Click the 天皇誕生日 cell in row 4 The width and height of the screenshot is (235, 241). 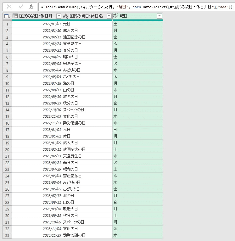[87, 44]
